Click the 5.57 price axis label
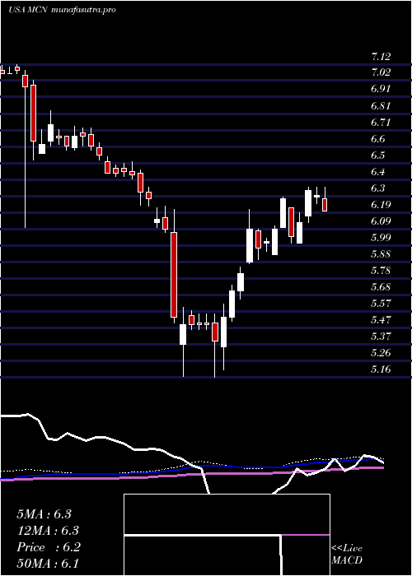Image resolution: width=412 pixels, height=576 pixels. coord(381,304)
